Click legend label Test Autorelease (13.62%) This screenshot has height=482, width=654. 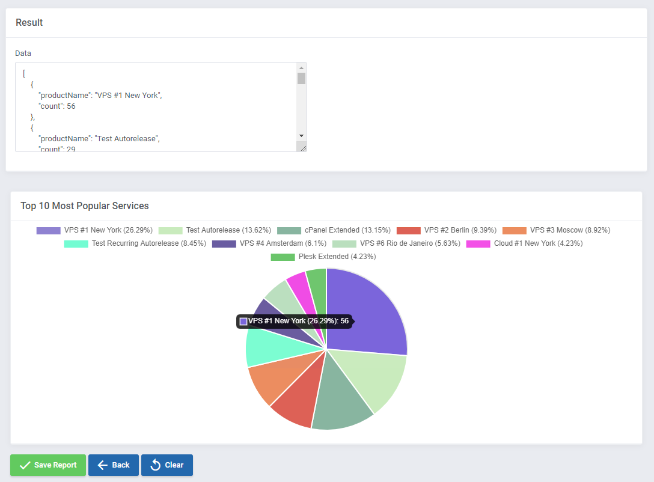(228, 230)
